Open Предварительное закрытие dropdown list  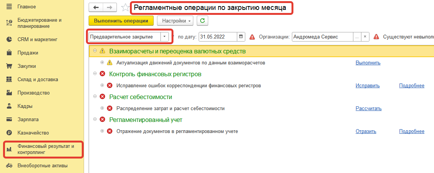coord(164,37)
